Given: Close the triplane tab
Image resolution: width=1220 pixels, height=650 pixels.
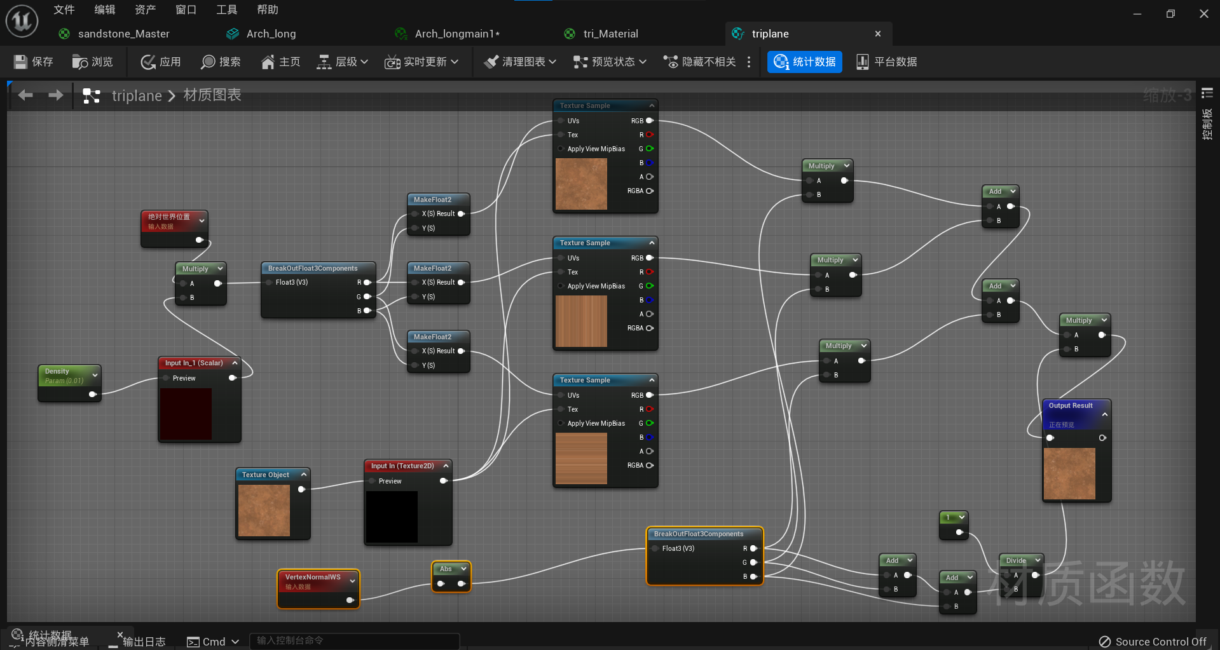Looking at the screenshot, I should pyautogui.click(x=878, y=34).
